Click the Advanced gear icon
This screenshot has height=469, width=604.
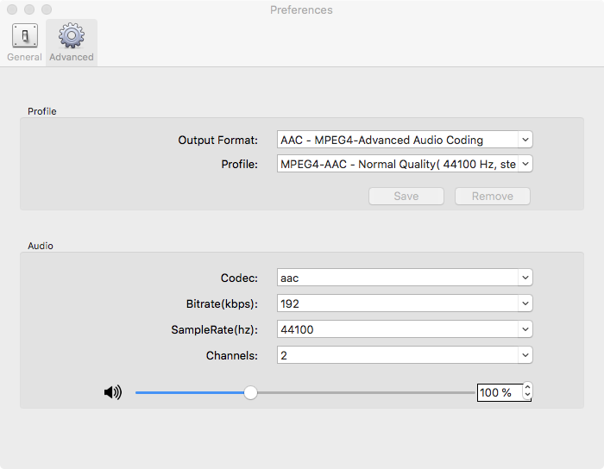point(71,36)
